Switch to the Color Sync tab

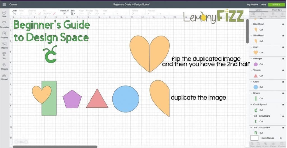pyautogui.click(x=277, y=10)
